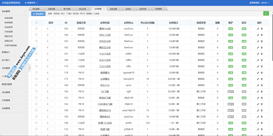Viewport: 273px width, 136px height.
Task: Collapse the sidebar using the left arrow handle
Action: pos(30,68)
